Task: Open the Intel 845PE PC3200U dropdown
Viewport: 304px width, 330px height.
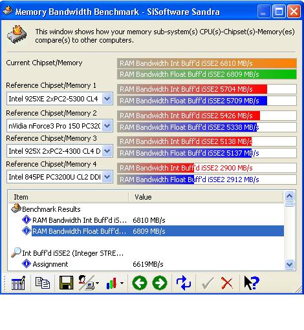Action: click(107, 177)
